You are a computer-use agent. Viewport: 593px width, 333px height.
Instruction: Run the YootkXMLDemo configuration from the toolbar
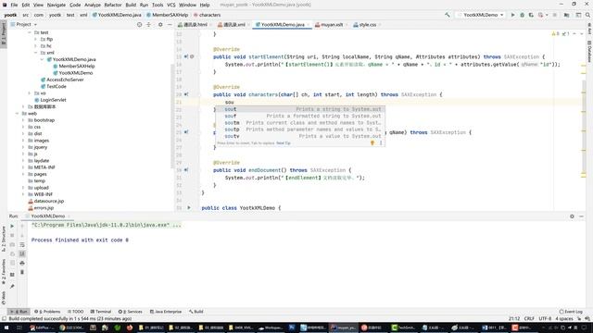(512, 15)
